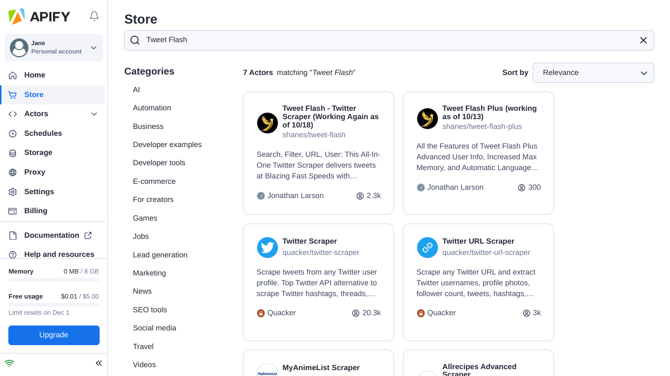Select the Social media category
Image resolution: width=670 pixels, height=376 pixels.
(x=154, y=328)
